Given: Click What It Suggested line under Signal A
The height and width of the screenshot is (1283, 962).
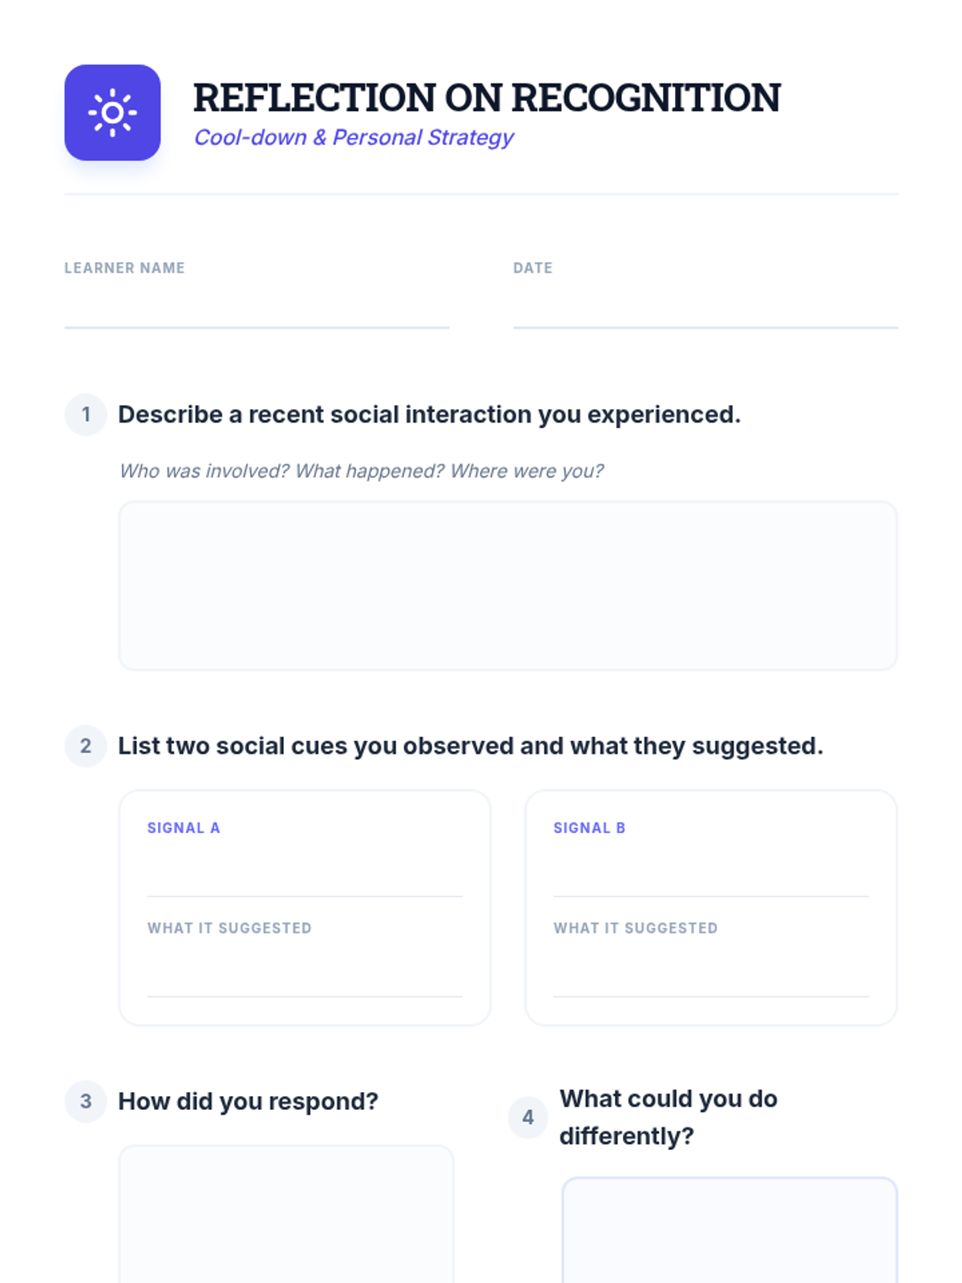Looking at the screenshot, I should [305, 974].
